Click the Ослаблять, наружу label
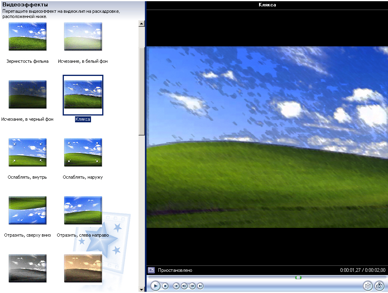 (x=83, y=177)
